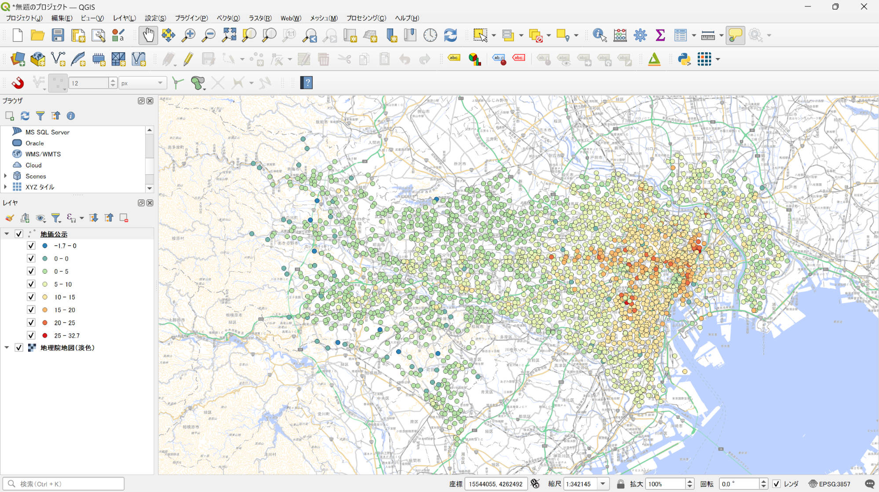Toggle visibility of 地理院地図(淡色) layer
The image size is (879, 492).
tap(19, 347)
